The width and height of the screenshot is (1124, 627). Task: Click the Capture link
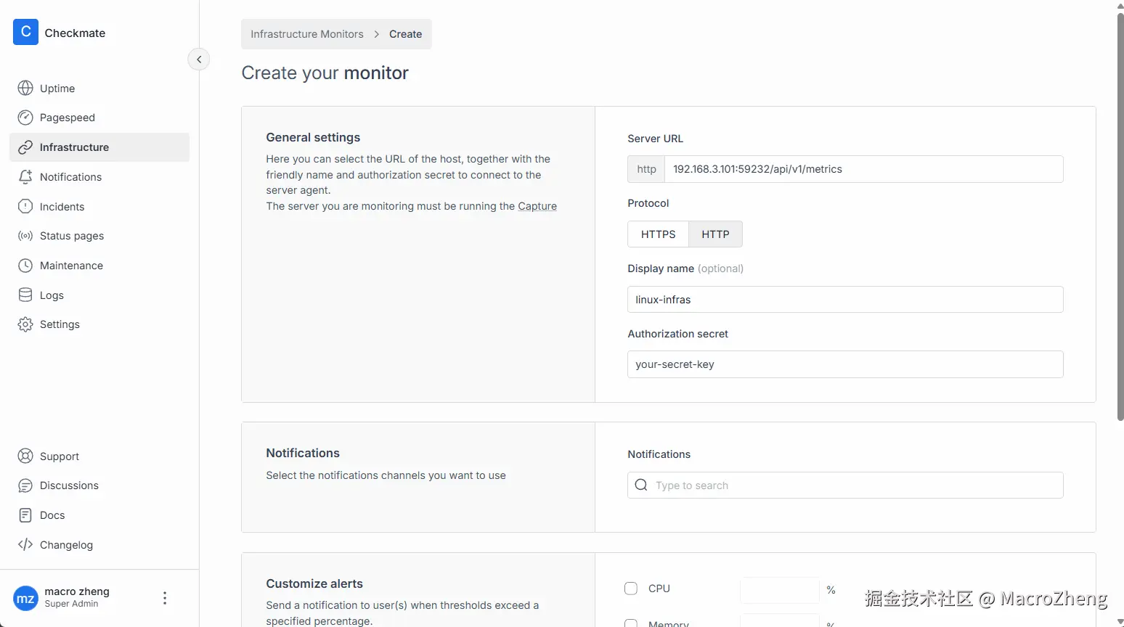pyautogui.click(x=537, y=206)
